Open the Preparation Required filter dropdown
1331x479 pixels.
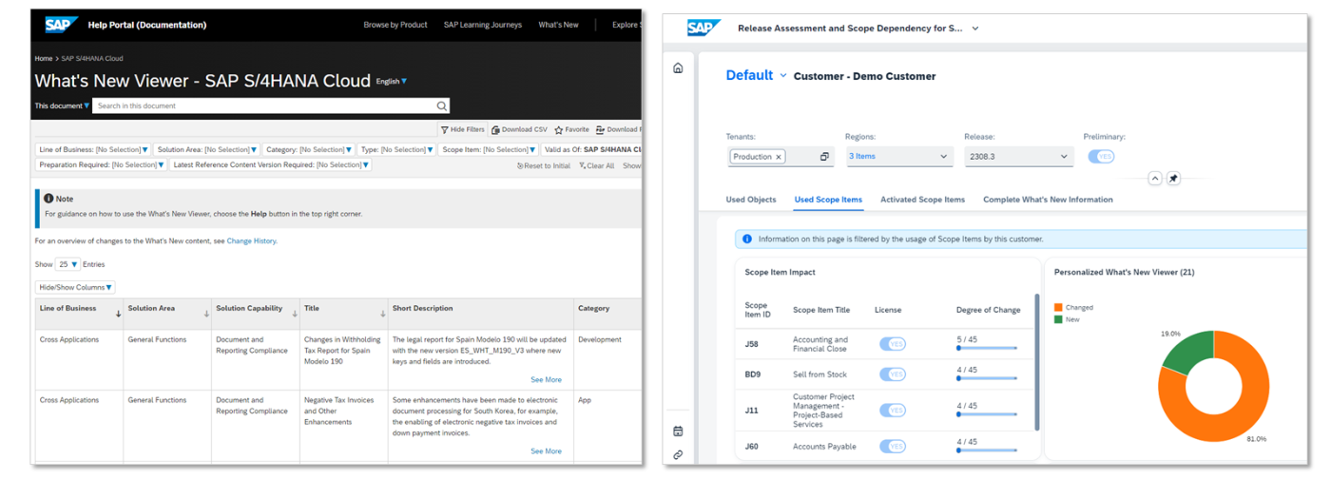click(x=101, y=165)
